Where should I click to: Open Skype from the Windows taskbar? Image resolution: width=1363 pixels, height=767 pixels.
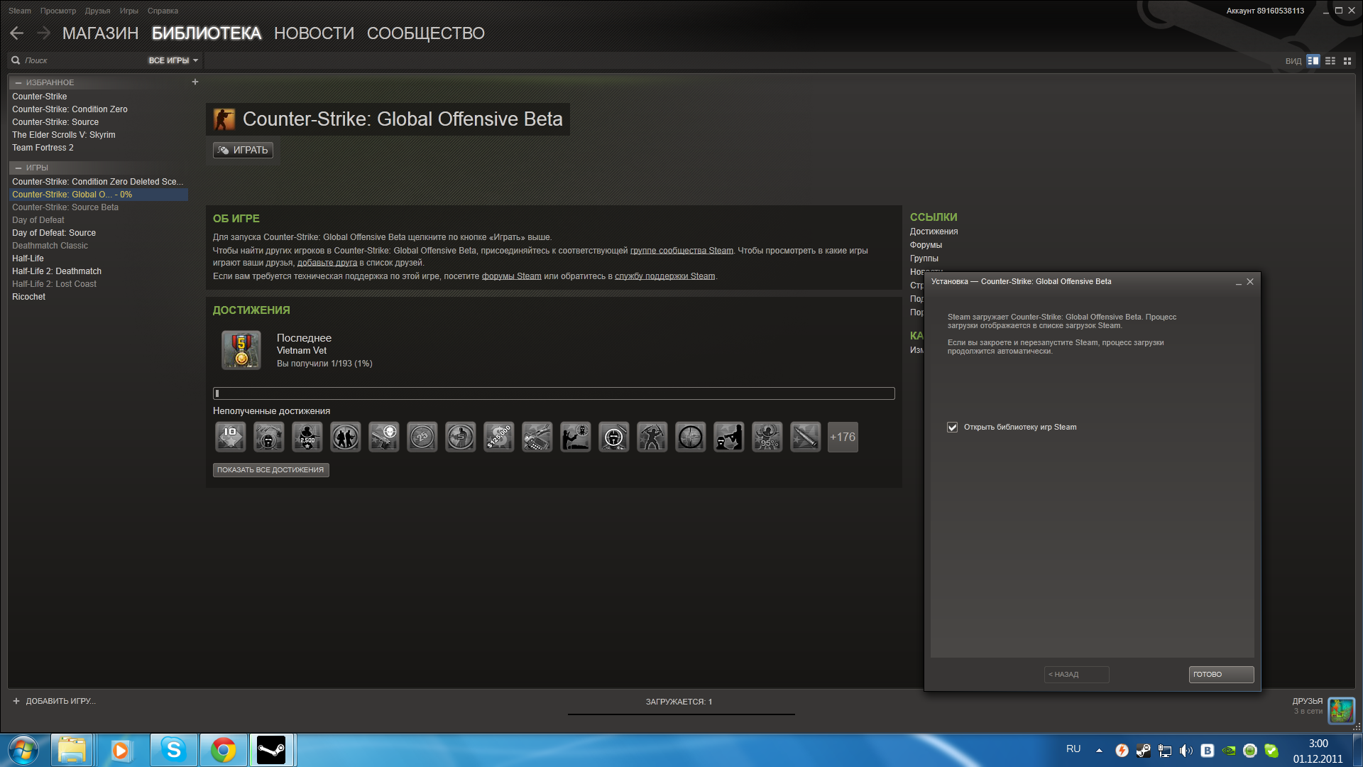click(173, 750)
